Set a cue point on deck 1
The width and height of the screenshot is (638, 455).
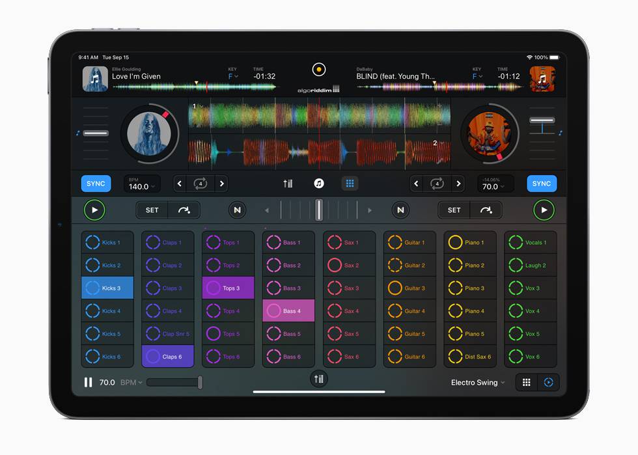(x=152, y=210)
